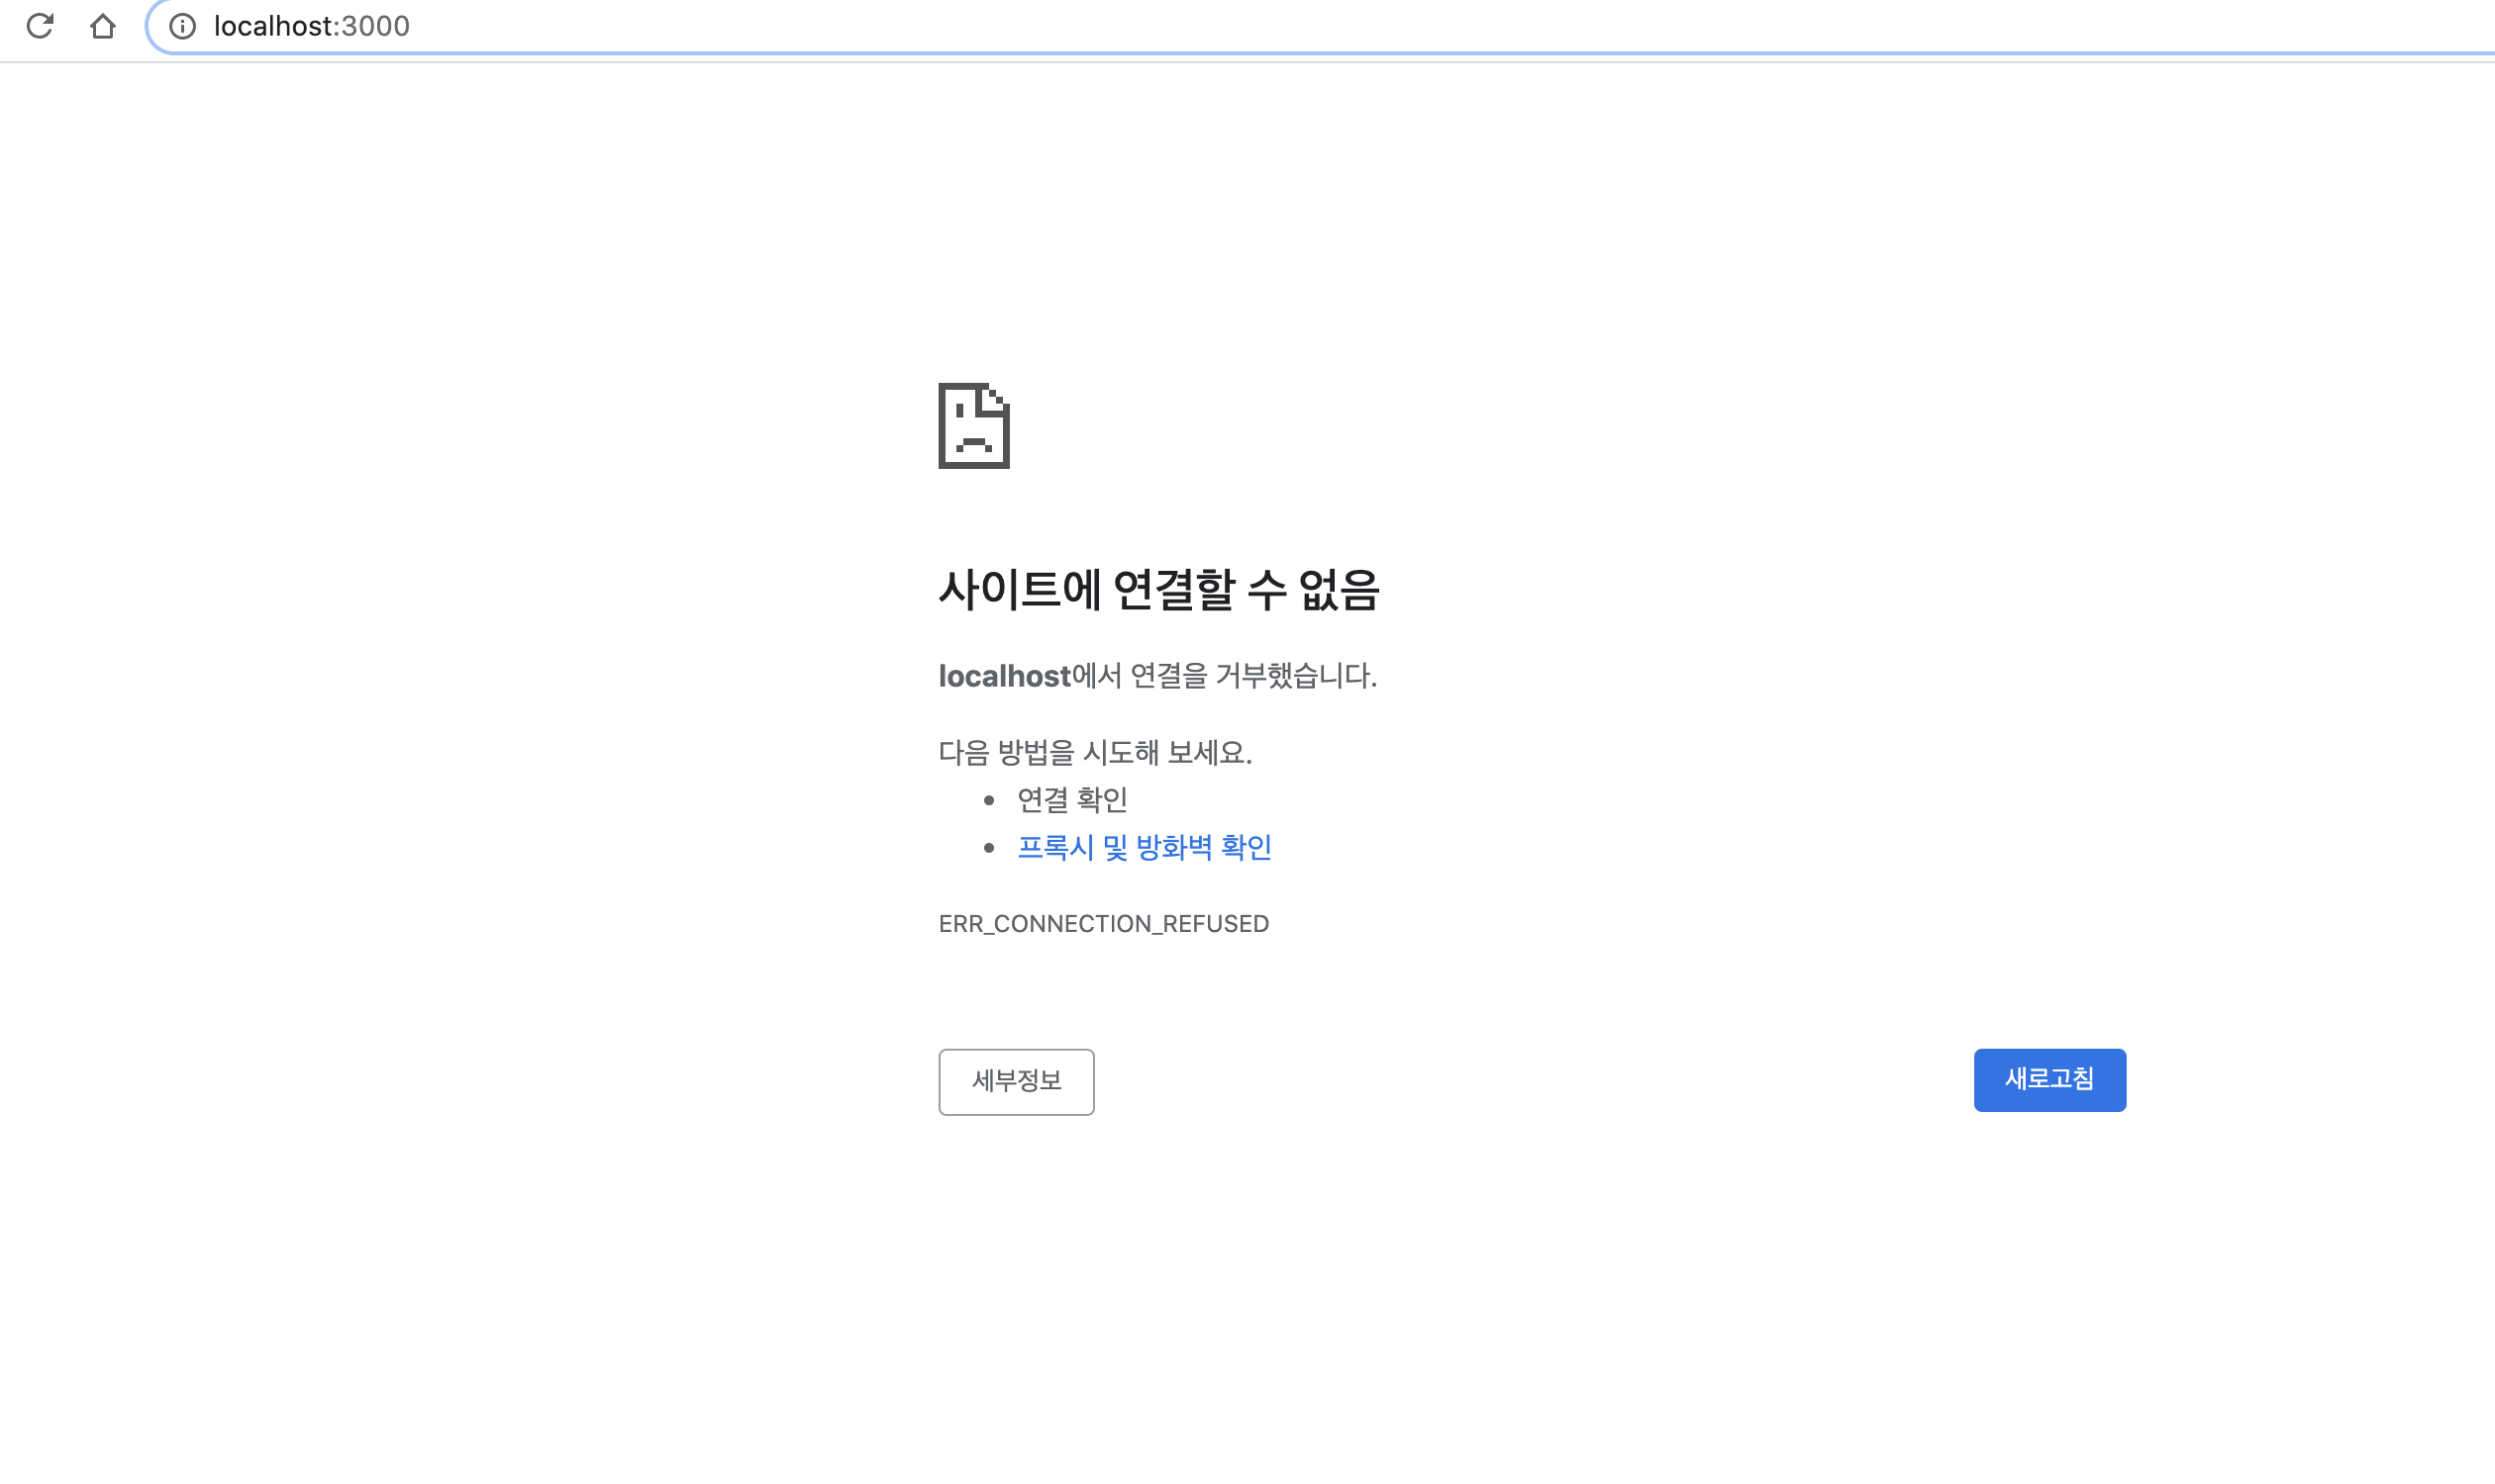Image resolution: width=2495 pixels, height=1484 pixels.
Task: Click the 3000 port number in URL
Action: click(x=375, y=26)
